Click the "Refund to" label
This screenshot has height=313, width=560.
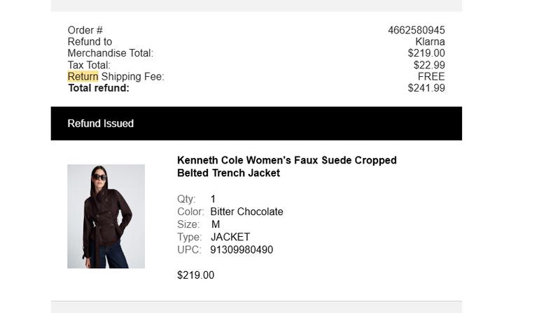(90, 42)
